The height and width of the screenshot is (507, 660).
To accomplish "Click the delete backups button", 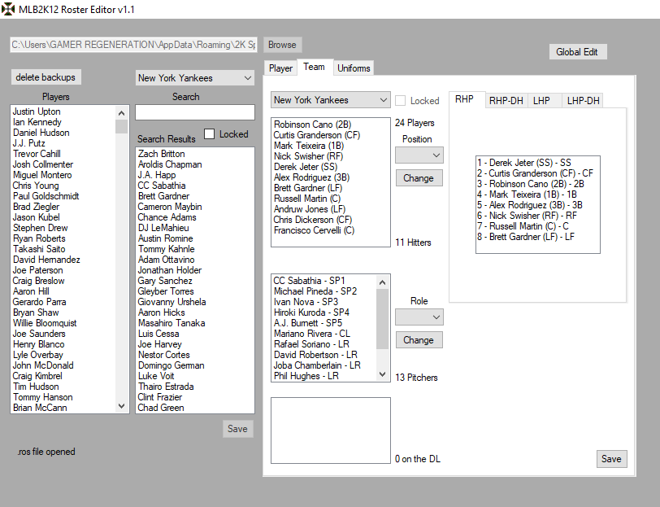I will [x=46, y=77].
